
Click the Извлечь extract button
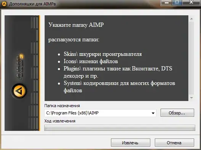click(x=130, y=143)
